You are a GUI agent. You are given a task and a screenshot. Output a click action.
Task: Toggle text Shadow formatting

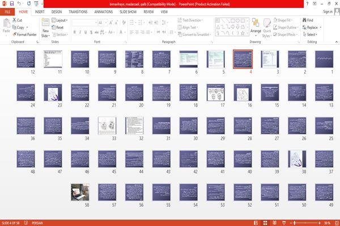click(91, 32)
